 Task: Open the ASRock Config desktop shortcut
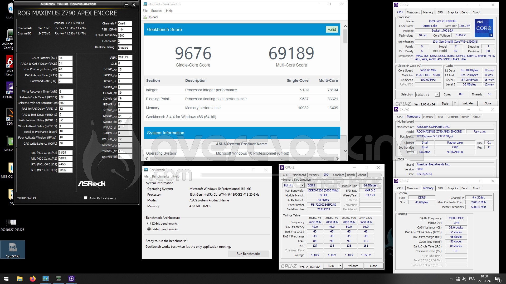click(8, 39)
